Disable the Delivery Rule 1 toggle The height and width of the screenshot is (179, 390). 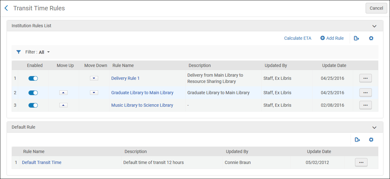coord(33,78)
